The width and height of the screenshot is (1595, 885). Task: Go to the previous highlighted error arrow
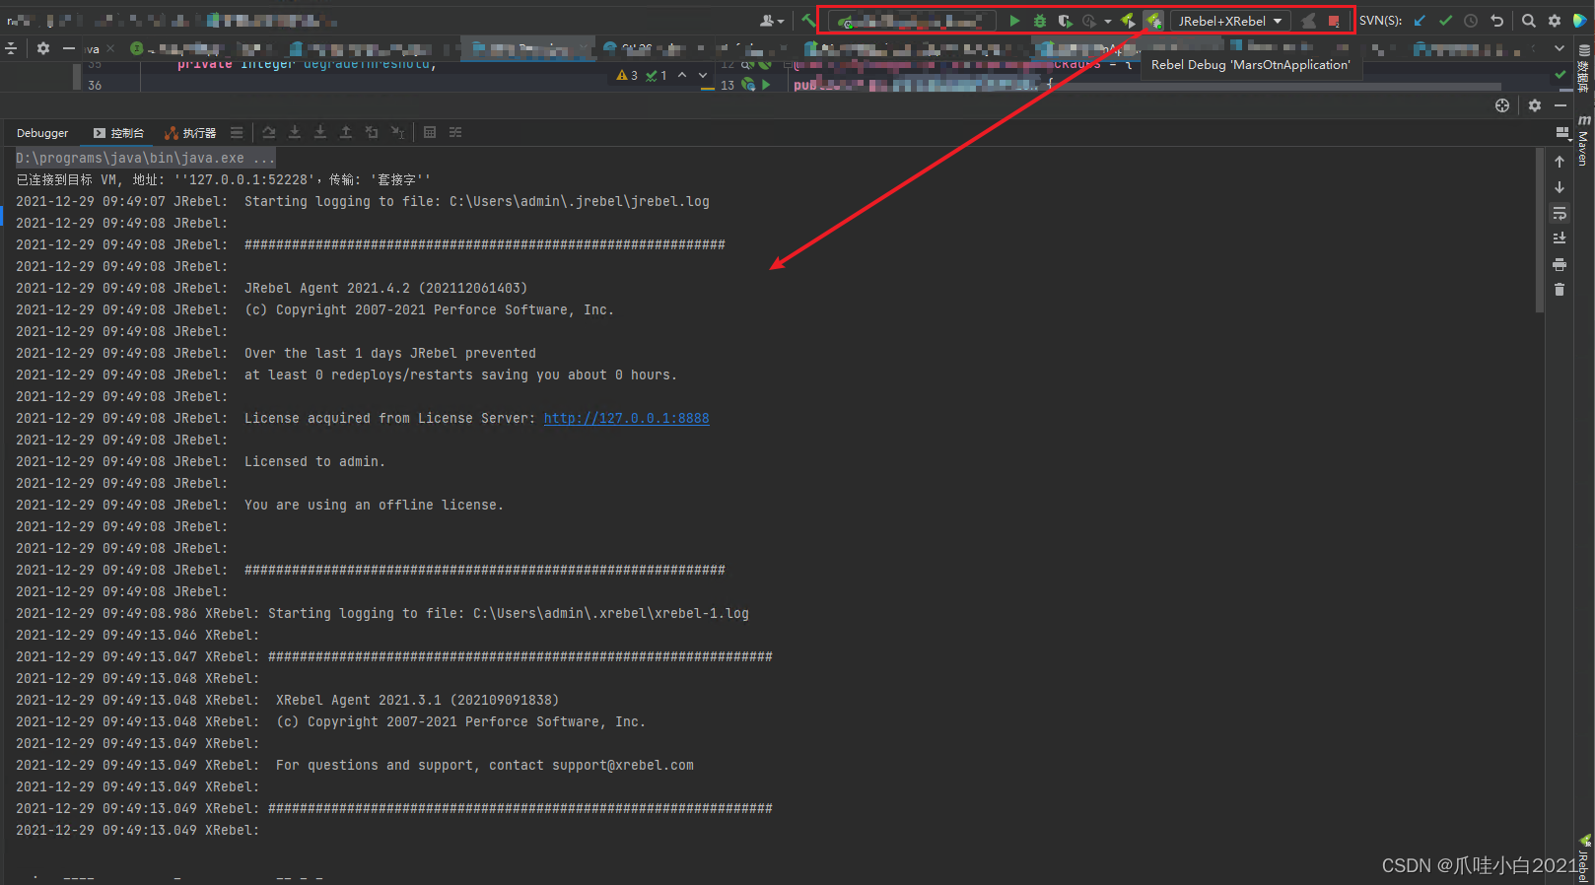point(682,75)
